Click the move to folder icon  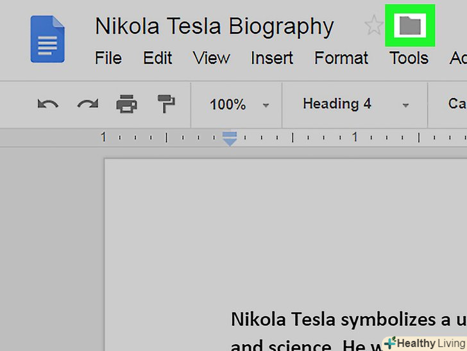[410, 26]
